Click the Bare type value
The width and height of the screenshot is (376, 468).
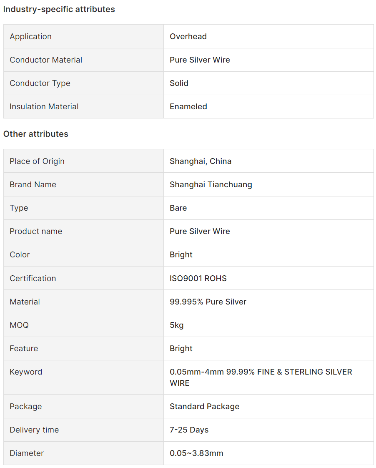178,208
